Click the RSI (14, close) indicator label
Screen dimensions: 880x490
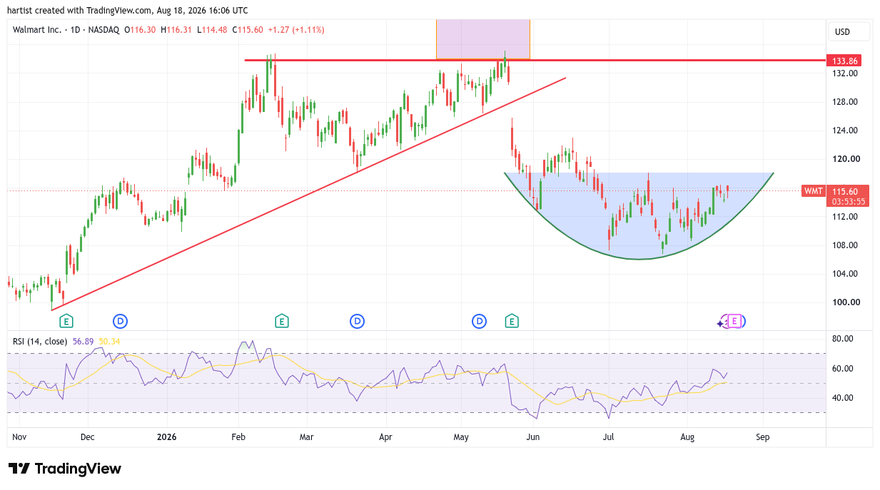pos(40,342)
